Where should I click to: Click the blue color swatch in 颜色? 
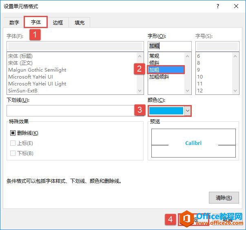[x=166, y=111]
